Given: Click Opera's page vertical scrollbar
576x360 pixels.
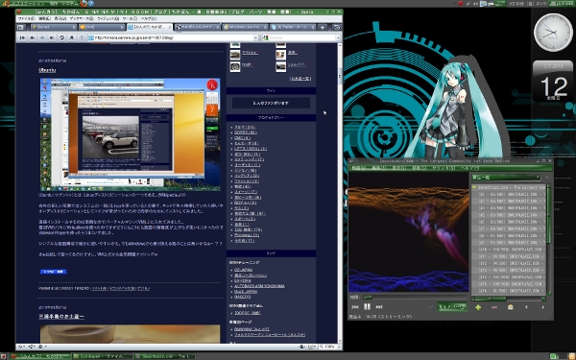Looking at the screenshot, I should pos(340,193).
